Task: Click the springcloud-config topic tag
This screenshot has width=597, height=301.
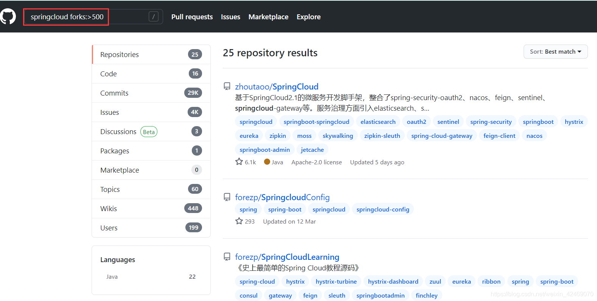Action: point(383,209)
